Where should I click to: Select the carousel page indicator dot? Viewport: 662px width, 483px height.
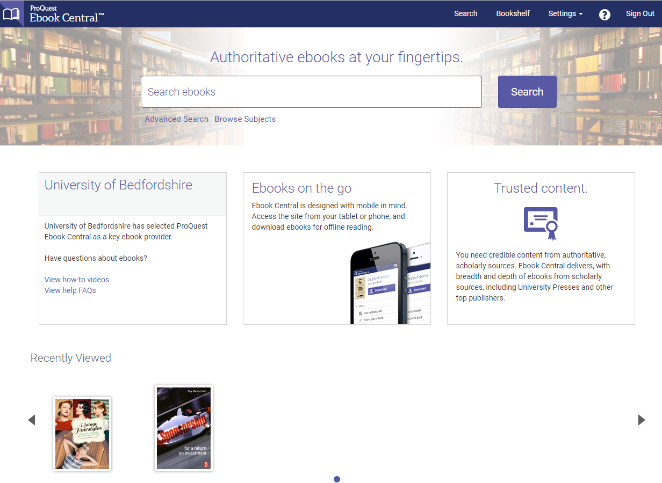click(337, 479)
